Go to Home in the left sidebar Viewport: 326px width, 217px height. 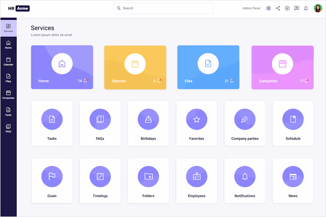tap(8, 45)
